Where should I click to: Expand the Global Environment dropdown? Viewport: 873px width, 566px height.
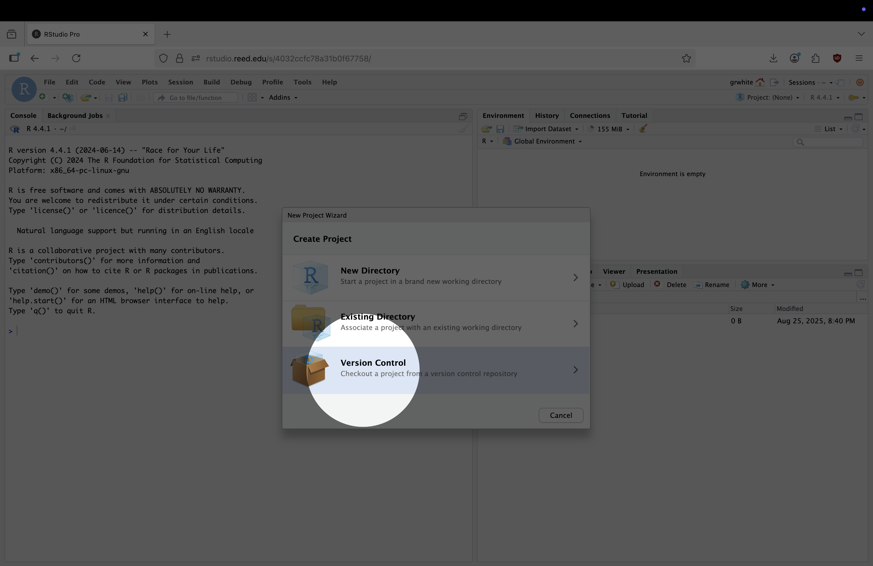(544, 141)
